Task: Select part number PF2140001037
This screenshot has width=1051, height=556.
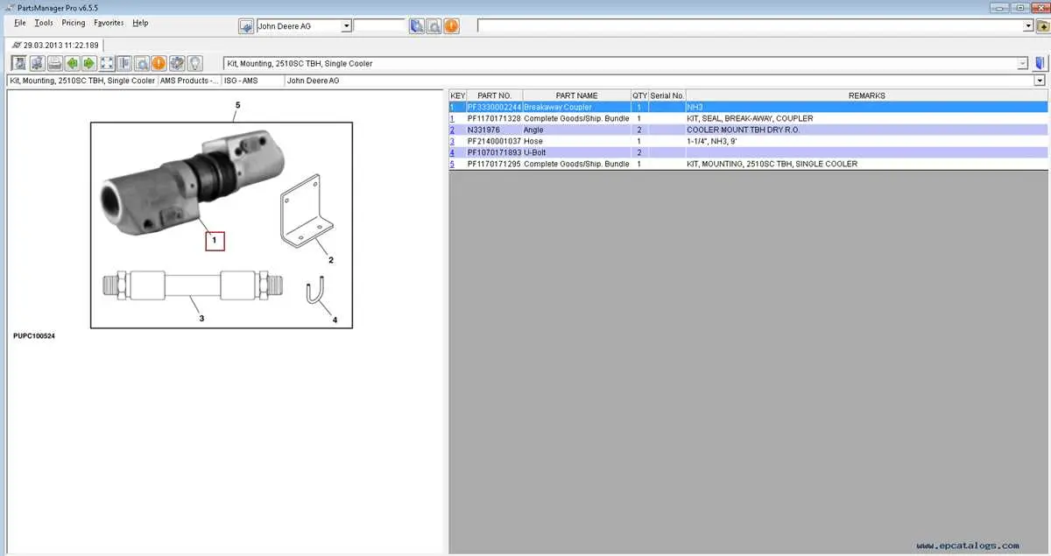Action: (x=494, y=141)
